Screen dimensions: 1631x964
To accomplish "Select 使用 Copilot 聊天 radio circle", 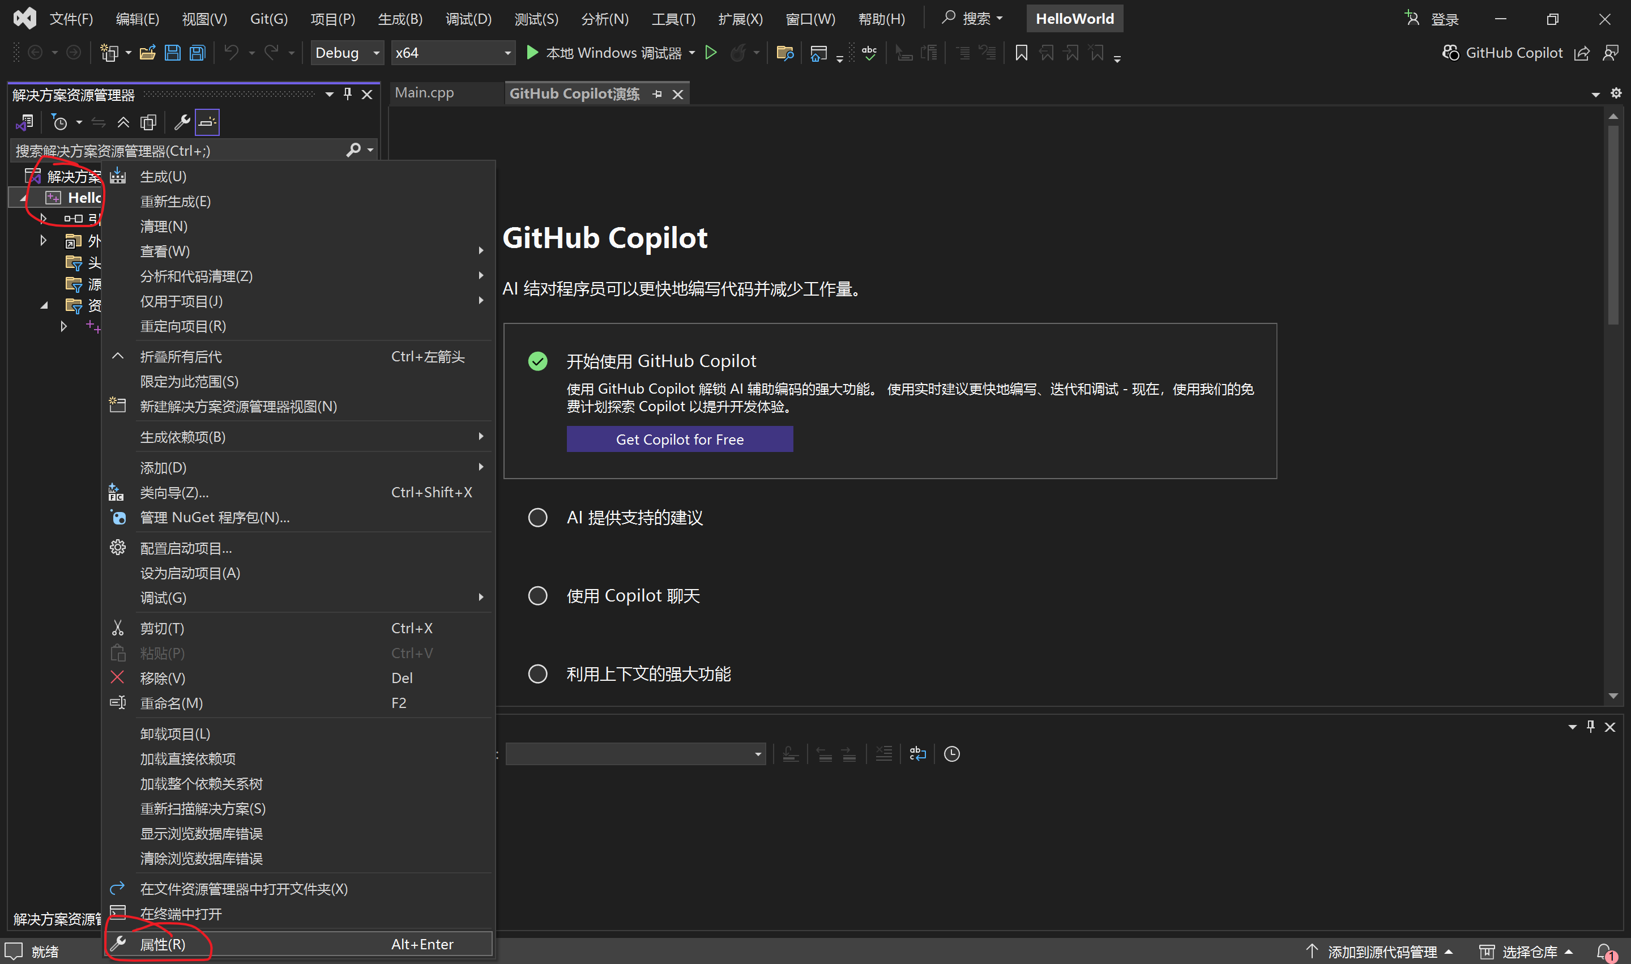I will [x=538, y=596].
